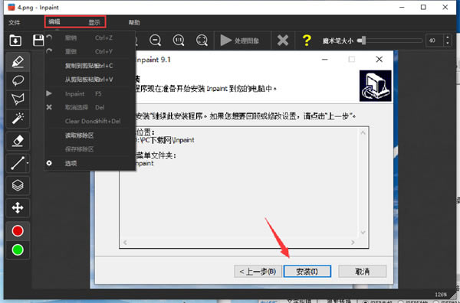Select the Magic Wand tool
The height and width of the screenshot is (303, 460).
click(18, 119)
